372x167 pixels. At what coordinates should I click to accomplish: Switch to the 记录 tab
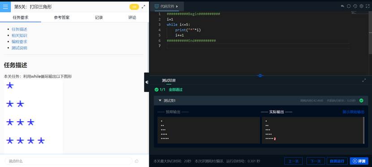coord(99,18)
